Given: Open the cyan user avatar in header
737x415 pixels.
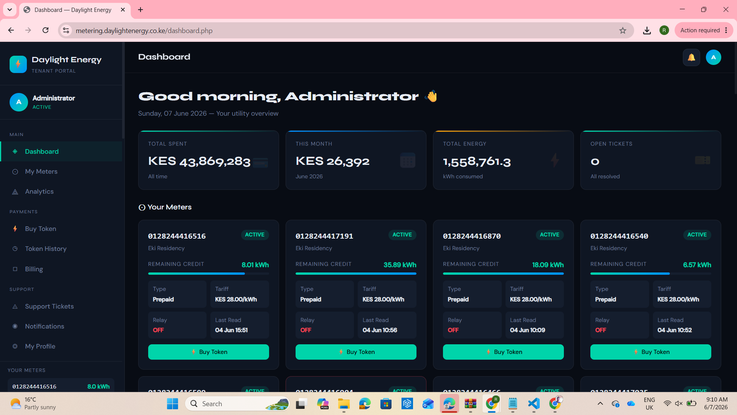Looking at the screenshot, I should (x=713, y=57).
